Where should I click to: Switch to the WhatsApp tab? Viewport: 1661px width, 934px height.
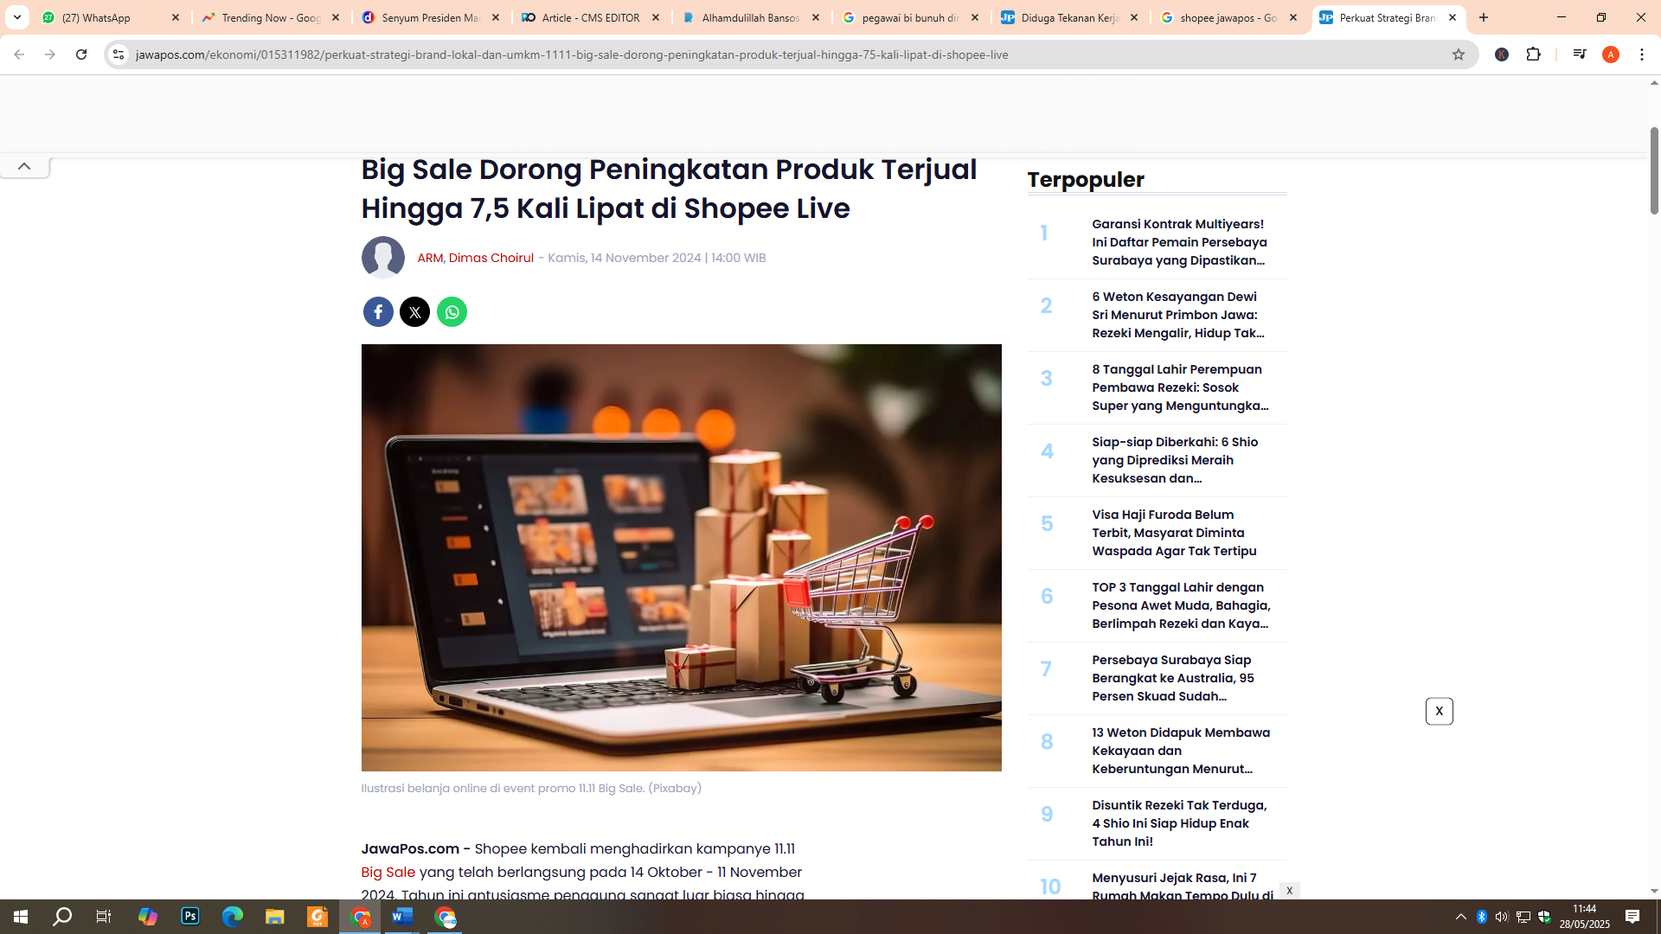111,17
